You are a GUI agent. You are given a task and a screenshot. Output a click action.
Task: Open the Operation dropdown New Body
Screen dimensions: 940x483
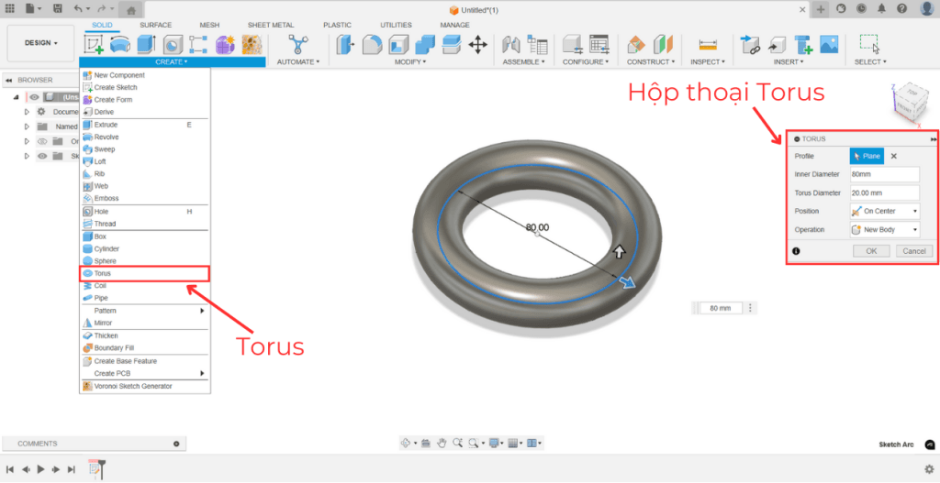tap(884, 229)
